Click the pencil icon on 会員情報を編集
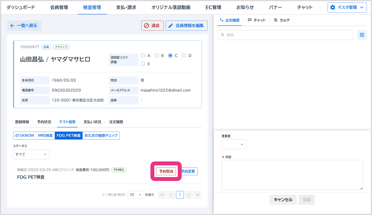Image resolution: width=372 pixels, height=215 pixels. (x=171, y=26)
